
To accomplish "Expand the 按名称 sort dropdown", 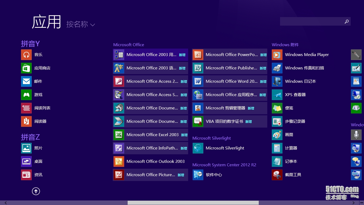I will [x=80, y=24].
